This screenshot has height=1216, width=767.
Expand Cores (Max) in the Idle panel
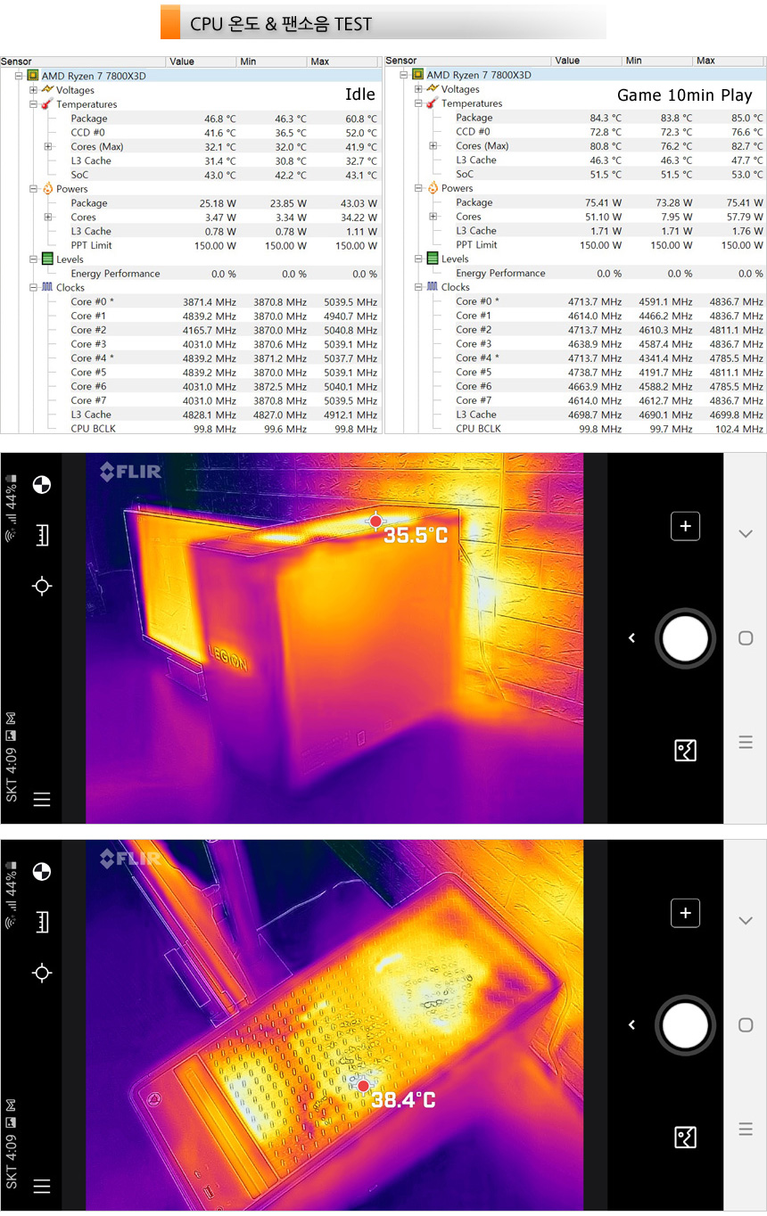click(x=48, y=146)
